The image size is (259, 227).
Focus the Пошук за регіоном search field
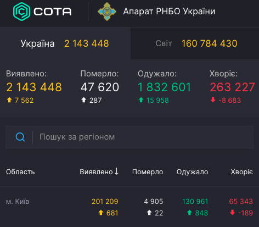pyautogui.click(x=129, y=137)
